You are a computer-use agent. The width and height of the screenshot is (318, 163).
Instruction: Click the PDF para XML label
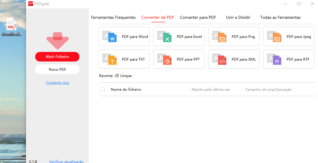pos(244,59)
